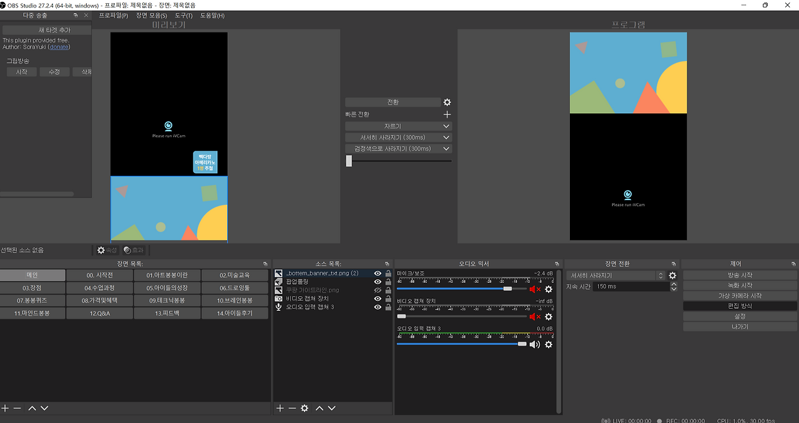Remove selected scene with minus icon in 장면 목록
Screen dimensions: 799x423
pos(17,408)
